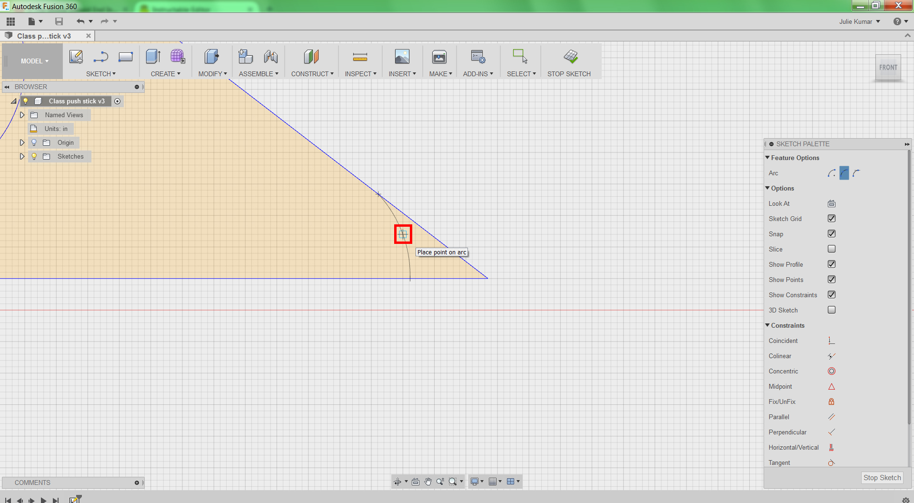Enable the Slice checkbox

tap(832, 249)
